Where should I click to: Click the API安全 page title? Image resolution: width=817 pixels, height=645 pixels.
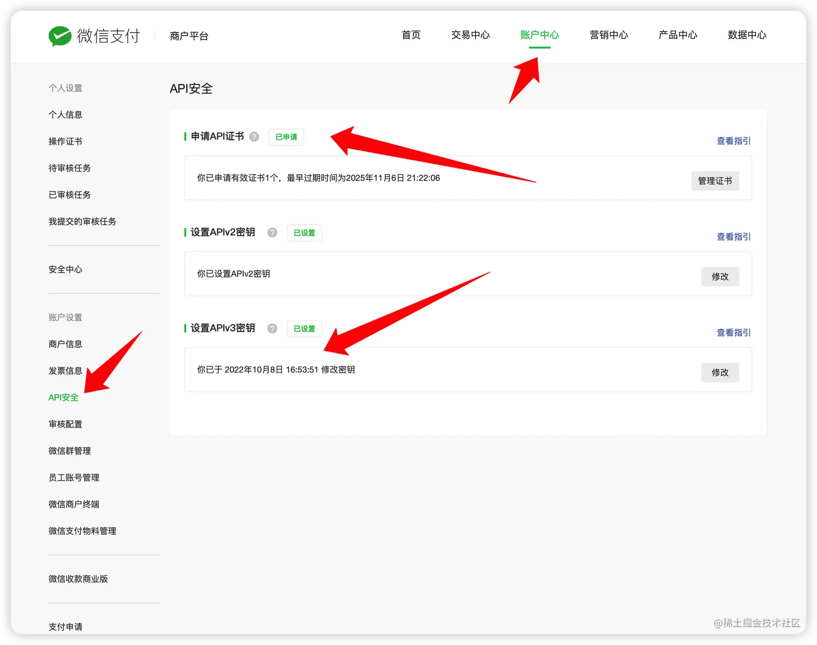coord(191,89)
